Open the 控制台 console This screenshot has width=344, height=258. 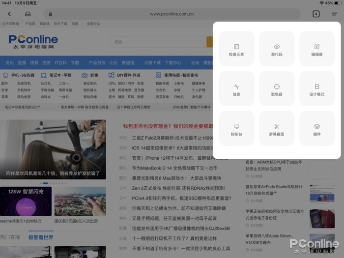click(x=236, y=129)
